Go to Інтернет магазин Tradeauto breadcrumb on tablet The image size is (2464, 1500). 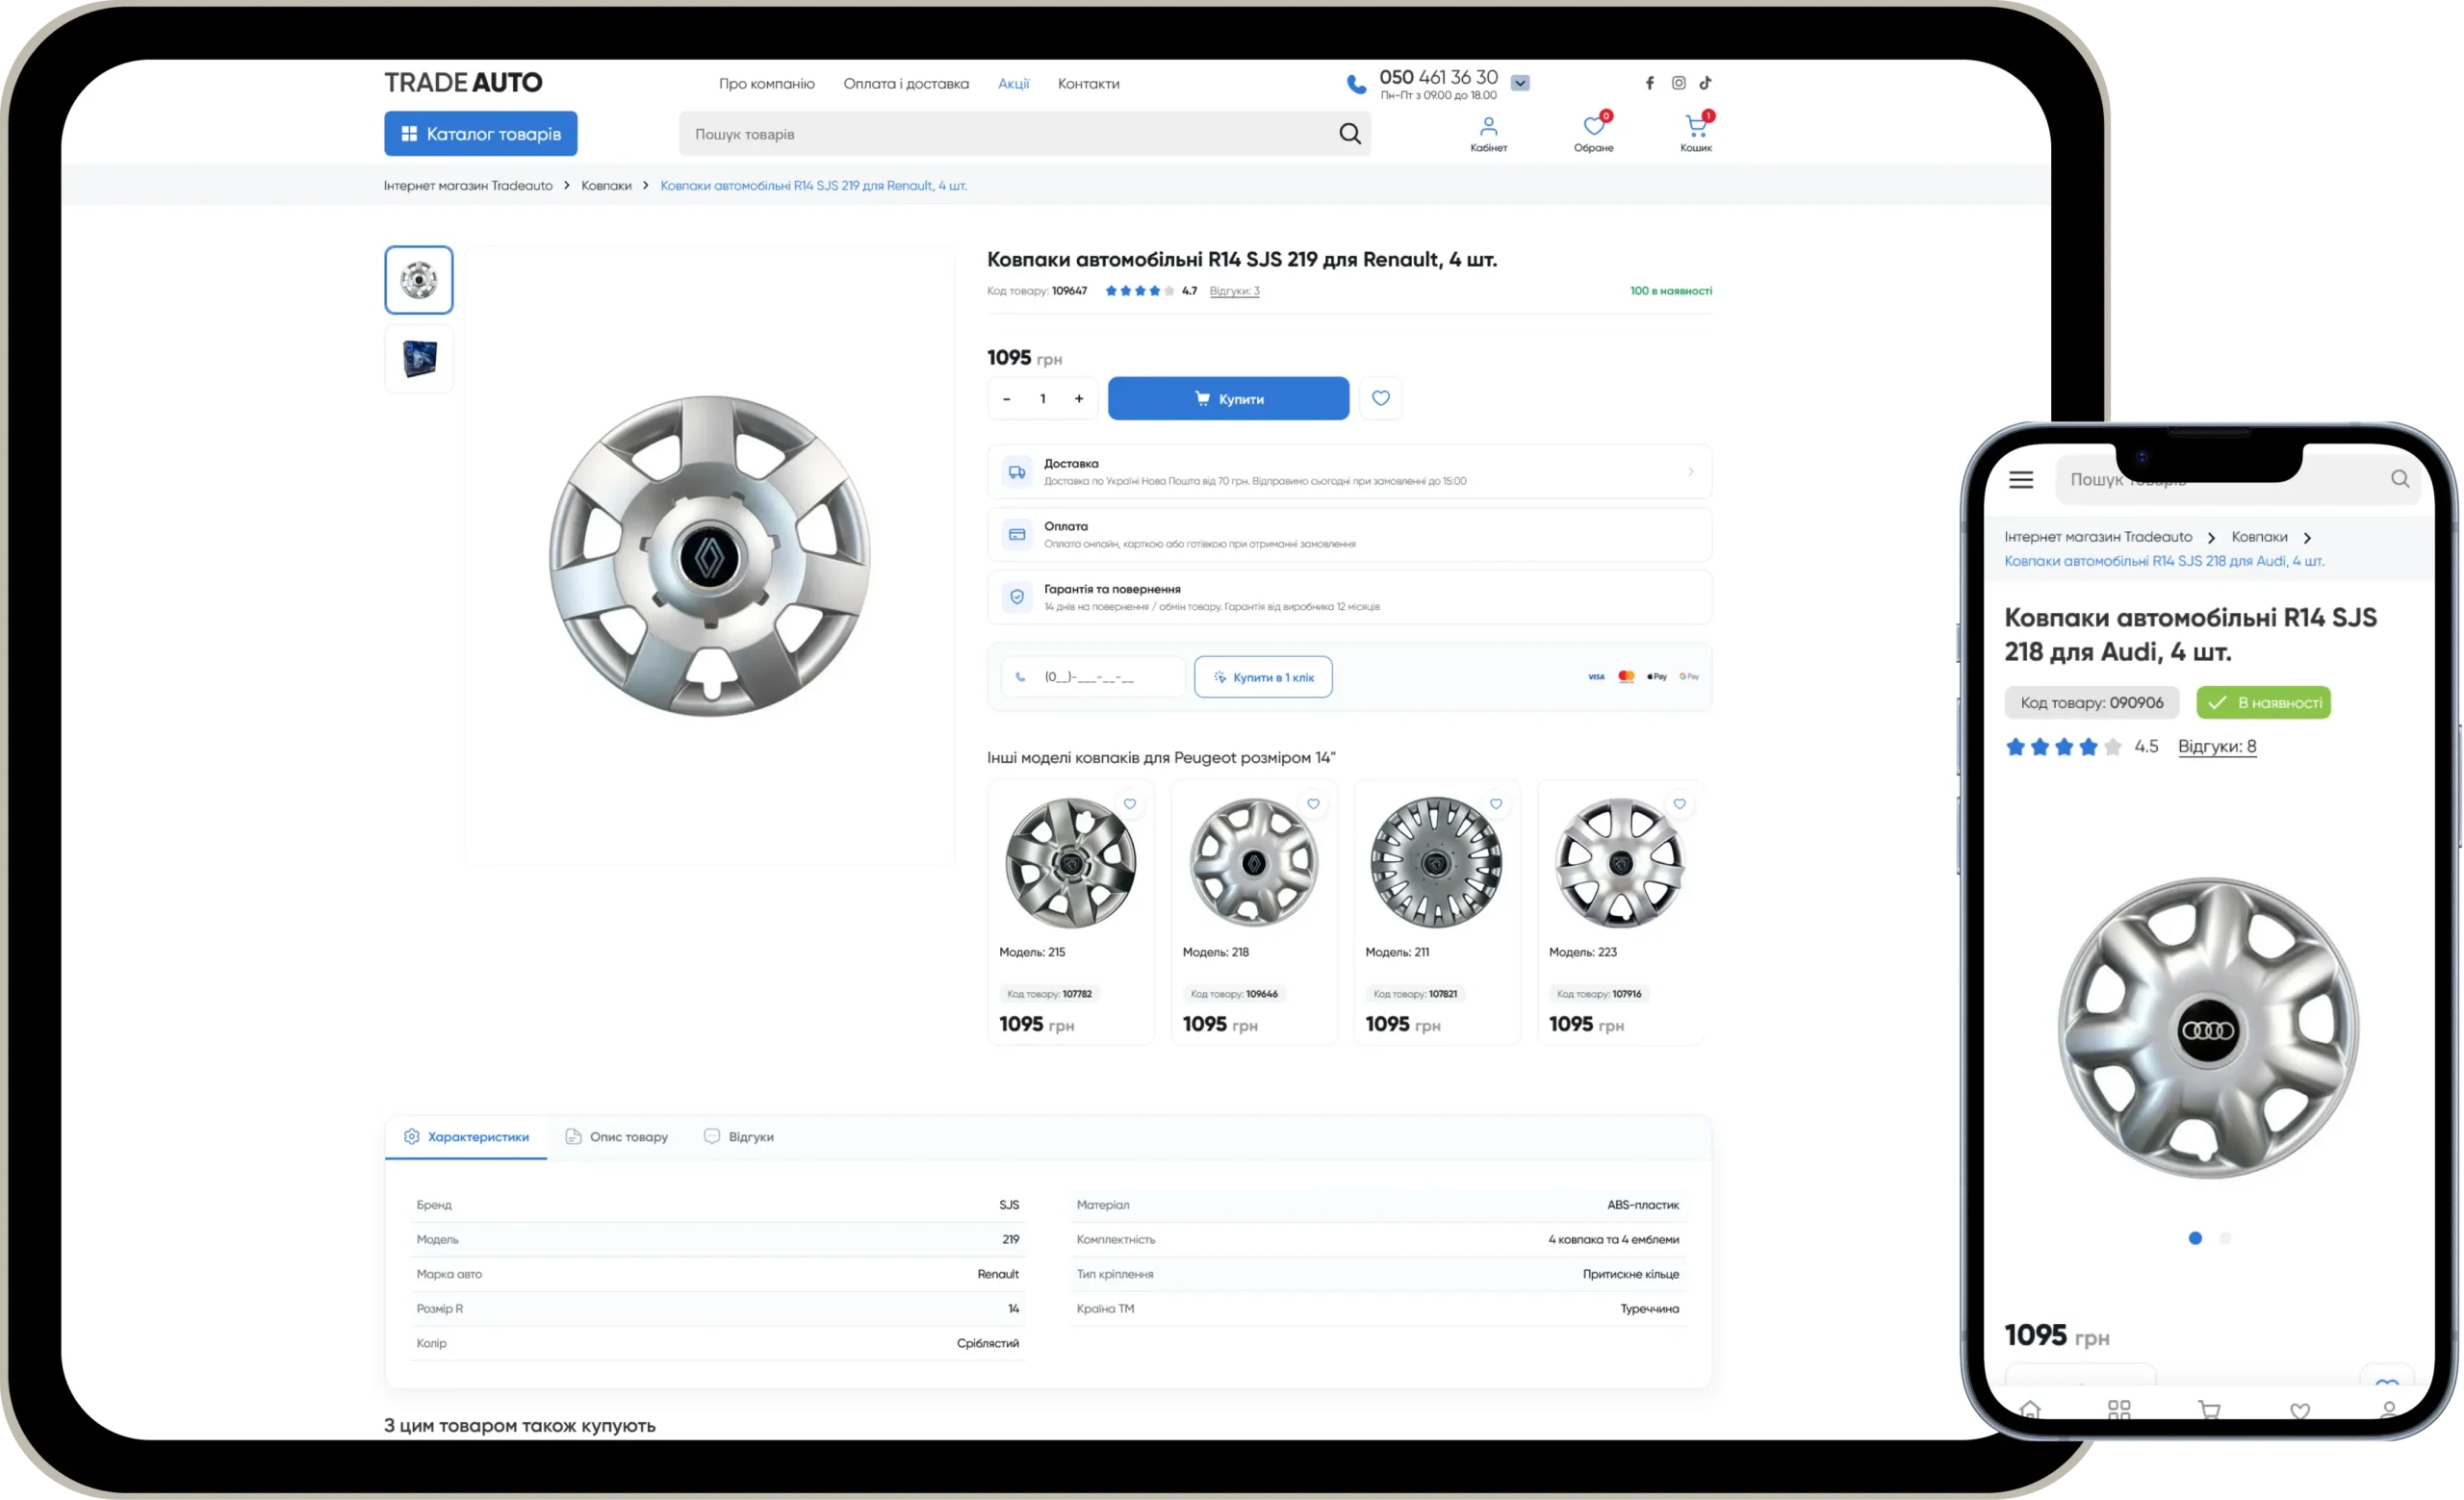click(x=468, y=186)
